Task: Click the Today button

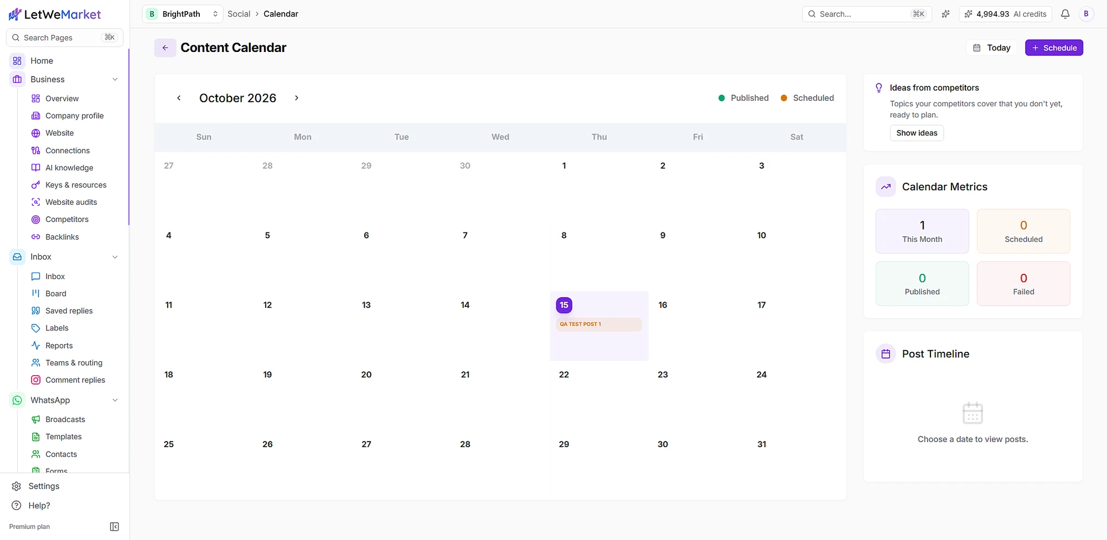Action: pos(992,48)
